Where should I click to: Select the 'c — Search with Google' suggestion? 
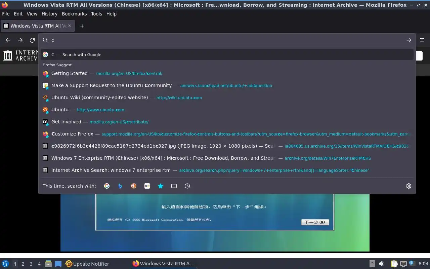[227, 54]
